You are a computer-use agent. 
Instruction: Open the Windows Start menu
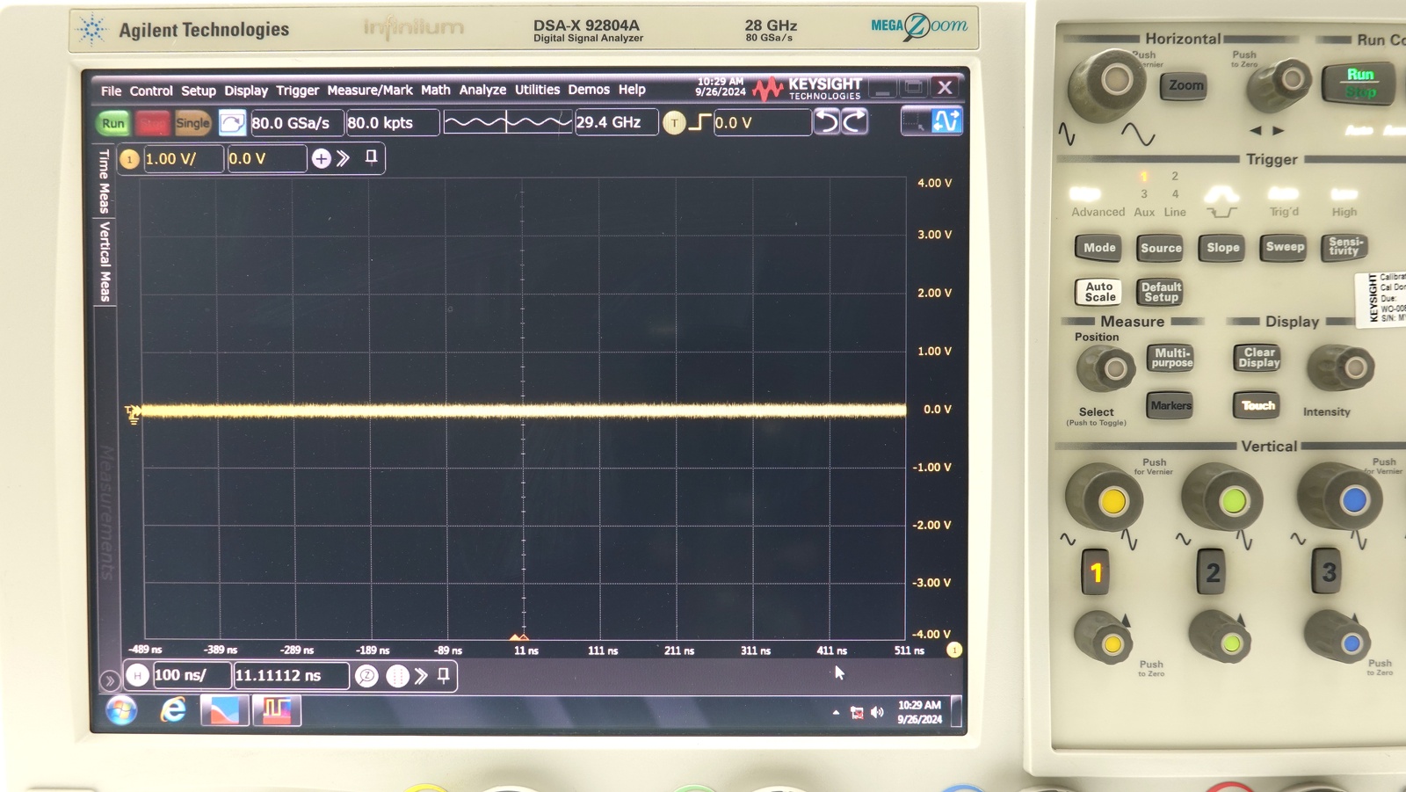[x=121, y=710]
